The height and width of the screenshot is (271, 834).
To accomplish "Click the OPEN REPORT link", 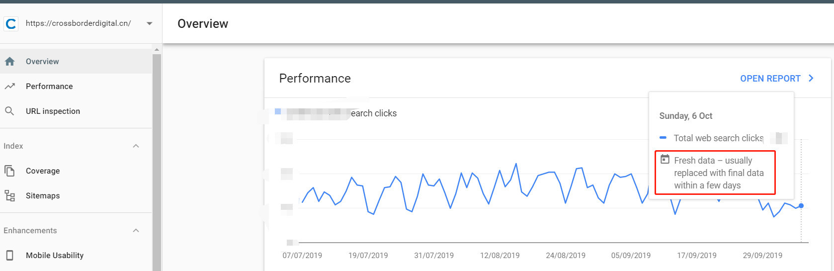I will (770, 79).
